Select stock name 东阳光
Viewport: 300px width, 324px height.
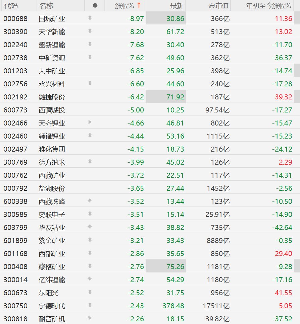(x=48, y=293)
